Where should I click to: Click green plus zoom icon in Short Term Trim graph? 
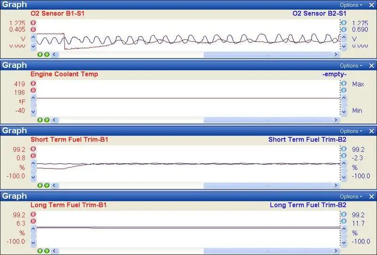40,185
